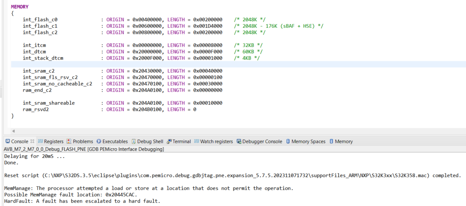Click the AVB_M7_2 debug session title
Viewport: 466px width, 206px height.
click(x=84, y=149)
